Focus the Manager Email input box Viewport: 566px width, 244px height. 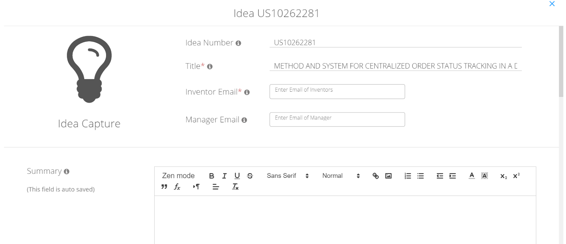337,120
